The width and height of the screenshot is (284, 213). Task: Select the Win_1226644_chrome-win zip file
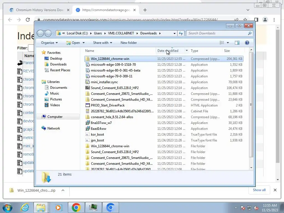click(164, 59)
